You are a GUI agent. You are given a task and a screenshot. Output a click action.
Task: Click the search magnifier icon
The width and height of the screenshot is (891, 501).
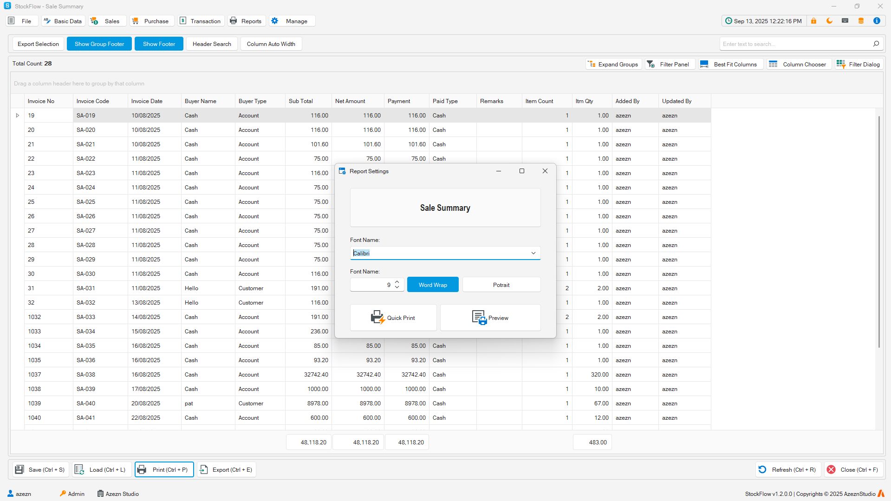876,44
